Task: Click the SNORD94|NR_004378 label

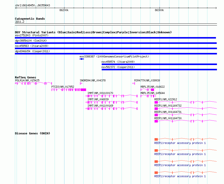Action: (93, 81)
